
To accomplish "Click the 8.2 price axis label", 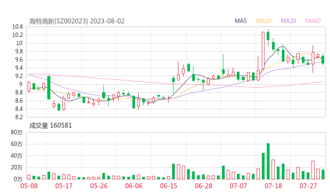I will coord(19,117).
